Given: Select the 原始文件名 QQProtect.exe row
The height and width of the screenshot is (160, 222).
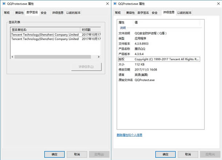Looking at the screenshot, I should tap(159, 79).
